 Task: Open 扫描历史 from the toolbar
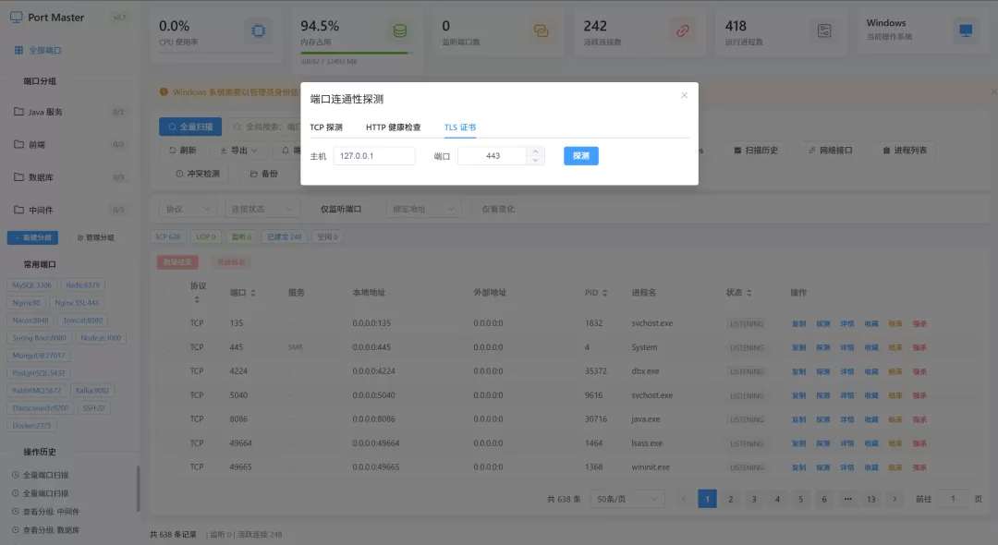coord(756,151)
